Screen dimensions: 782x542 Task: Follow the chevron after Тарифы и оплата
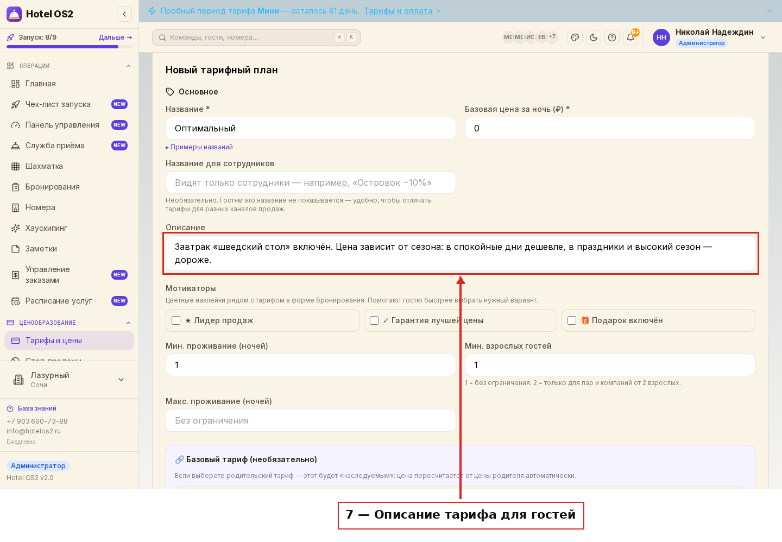(x=438, y=11)
